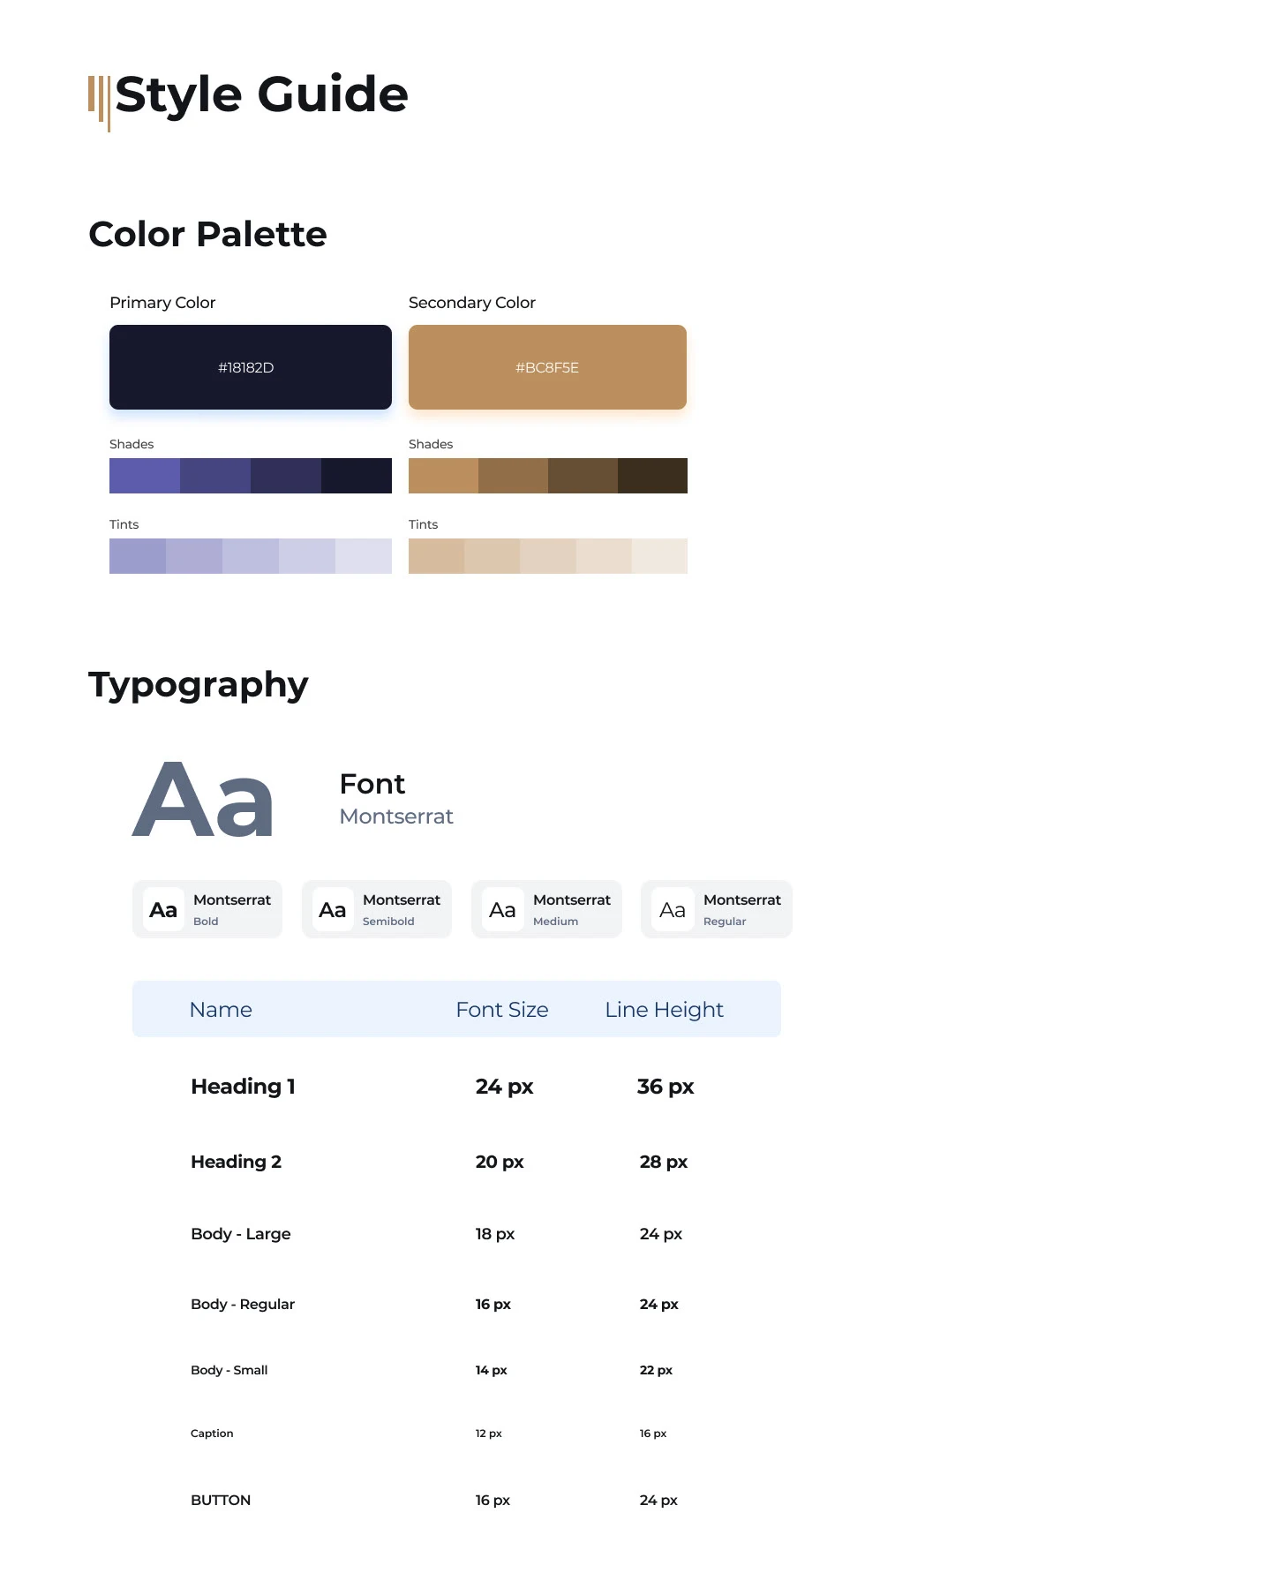
Task: Click the Montserrat Bold Aa icon
Action: point(163,909)
